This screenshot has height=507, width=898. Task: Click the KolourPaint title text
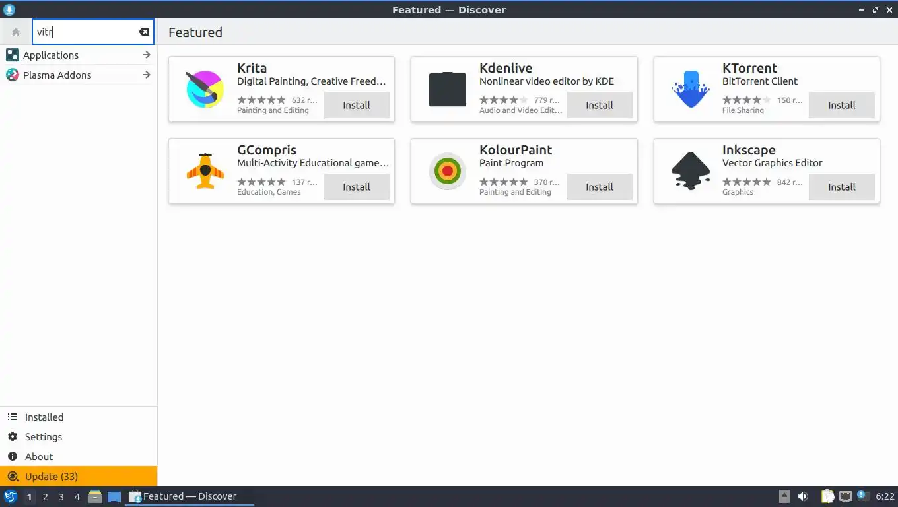point(516,150)
